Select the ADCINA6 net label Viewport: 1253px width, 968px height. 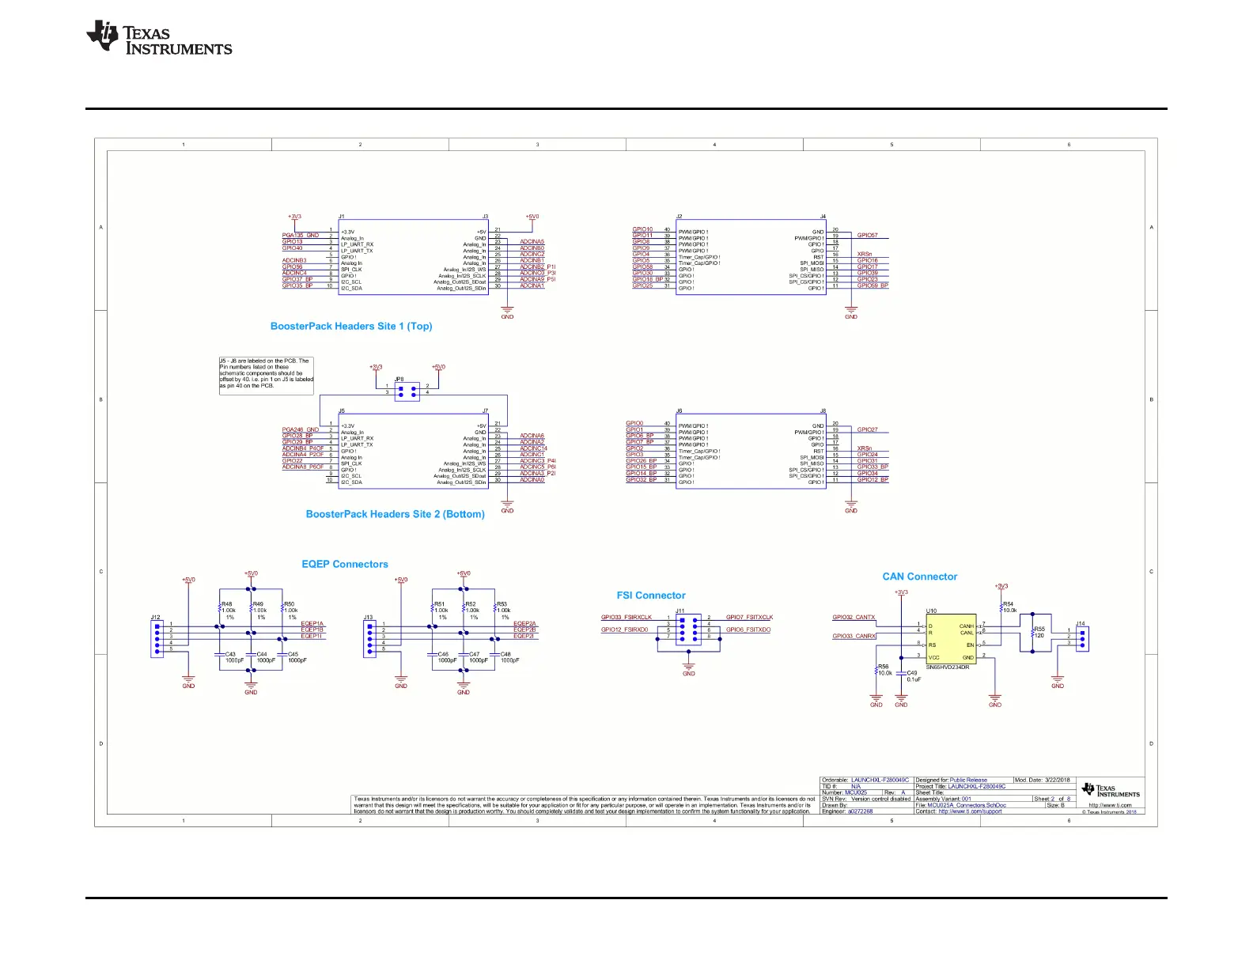[x=532, y=437]
